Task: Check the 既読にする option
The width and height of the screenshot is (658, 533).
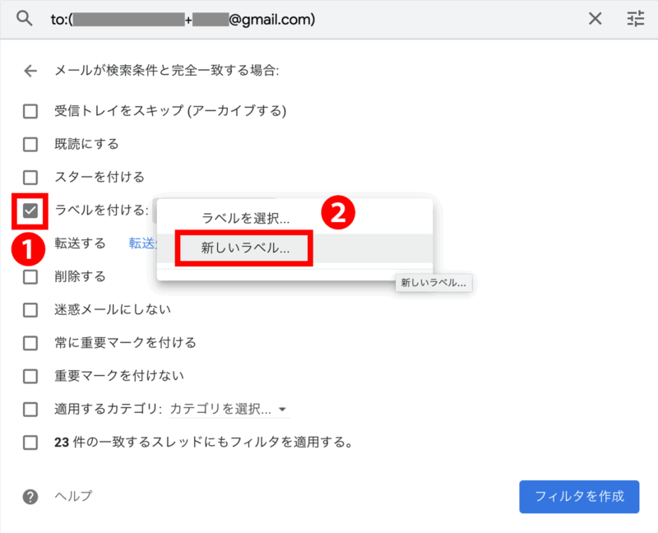Action: click(x=30, y=144)
